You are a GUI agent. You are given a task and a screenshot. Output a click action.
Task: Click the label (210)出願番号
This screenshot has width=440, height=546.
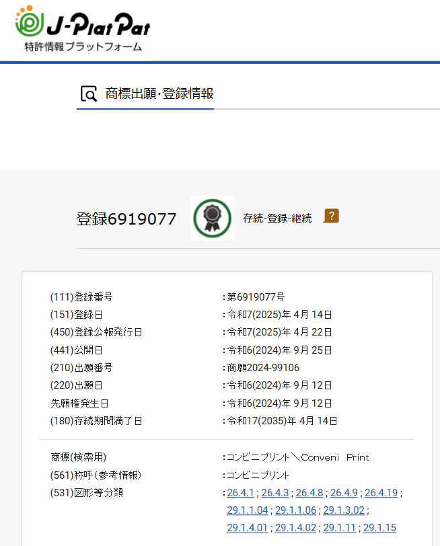81,368
